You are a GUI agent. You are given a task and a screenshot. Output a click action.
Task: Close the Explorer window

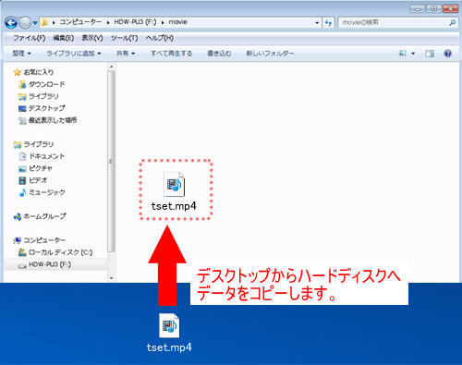point(450,8)
